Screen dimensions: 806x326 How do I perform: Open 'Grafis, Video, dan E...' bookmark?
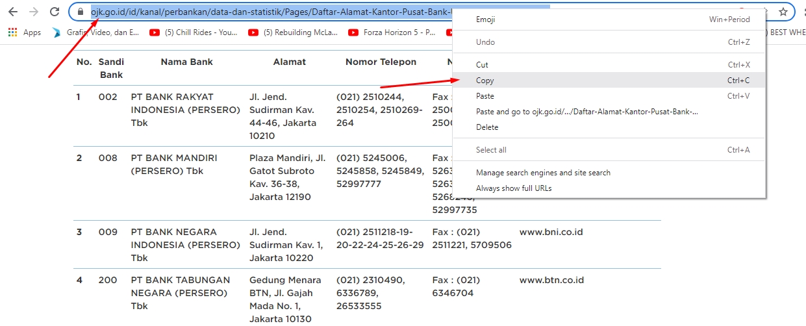95,32
